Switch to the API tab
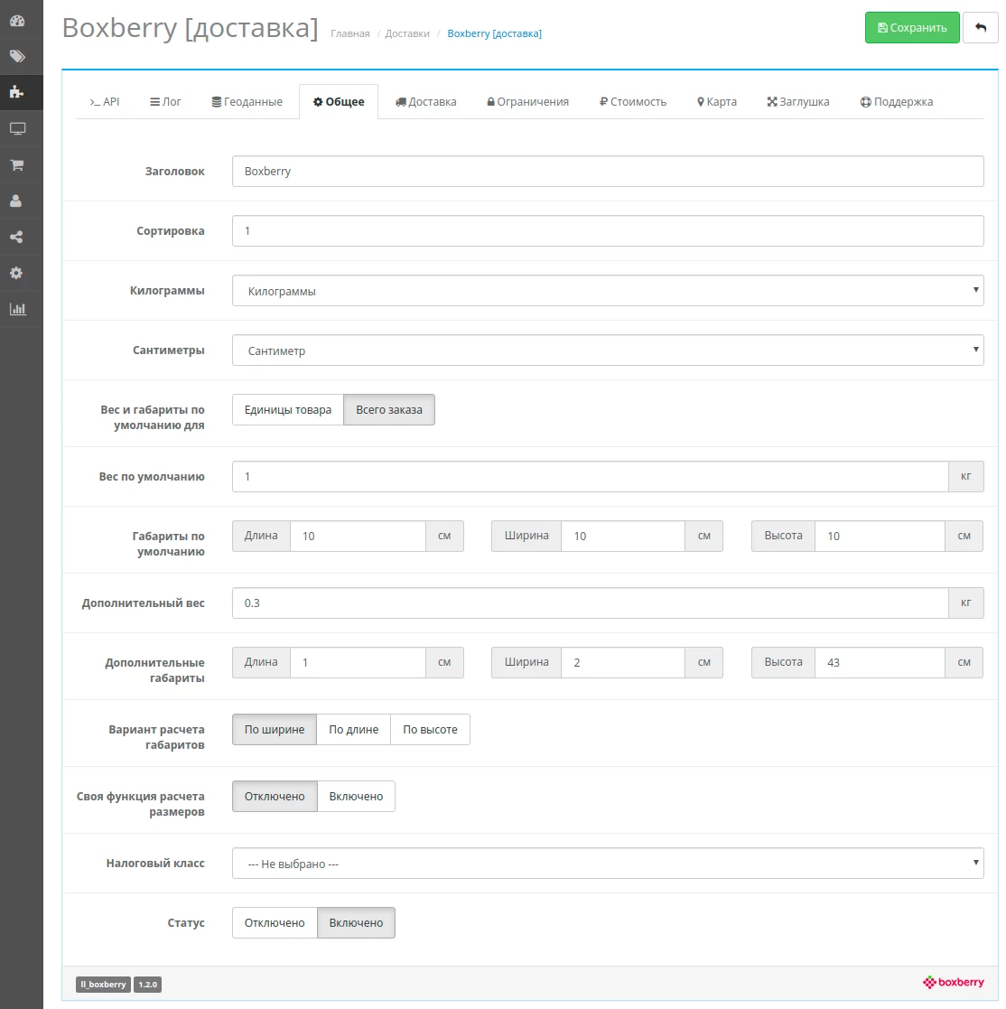 (104, 102)
